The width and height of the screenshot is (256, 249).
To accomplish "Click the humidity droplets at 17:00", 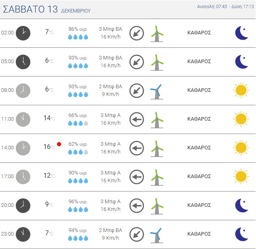I will click(78, 181).
